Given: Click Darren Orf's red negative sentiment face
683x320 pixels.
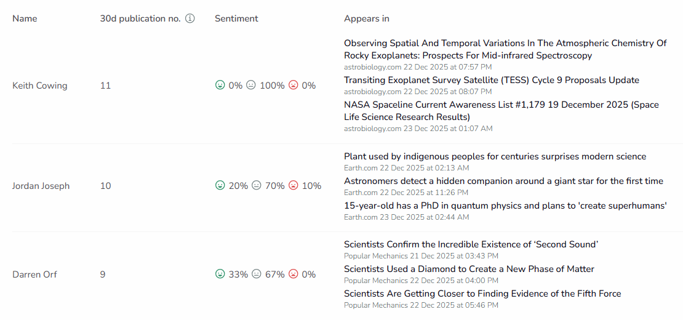Looking at the screenshot, I should [294, 274].
